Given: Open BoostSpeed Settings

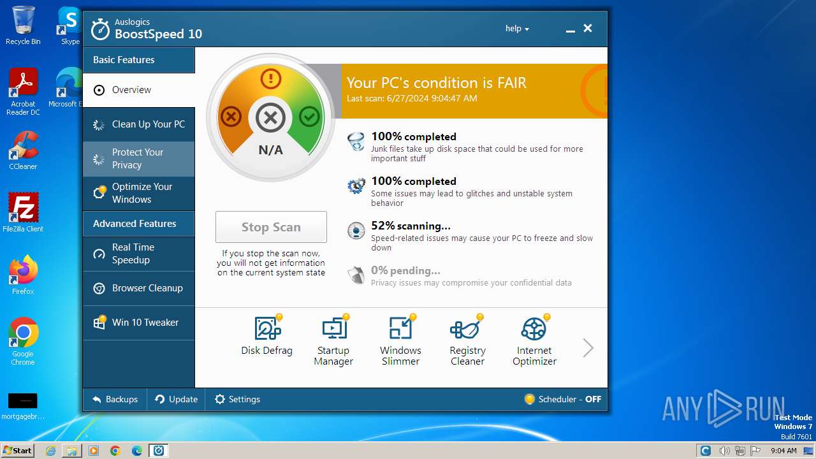Looking at the screenshot, I should 237,399.
